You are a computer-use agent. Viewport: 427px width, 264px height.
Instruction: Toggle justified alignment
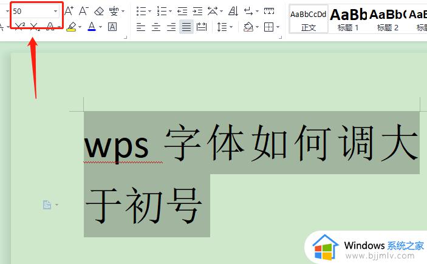186,27
